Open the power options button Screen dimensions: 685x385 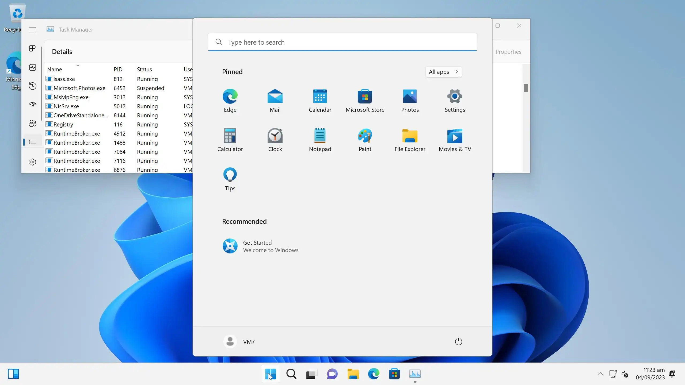[x=458, y=341]
